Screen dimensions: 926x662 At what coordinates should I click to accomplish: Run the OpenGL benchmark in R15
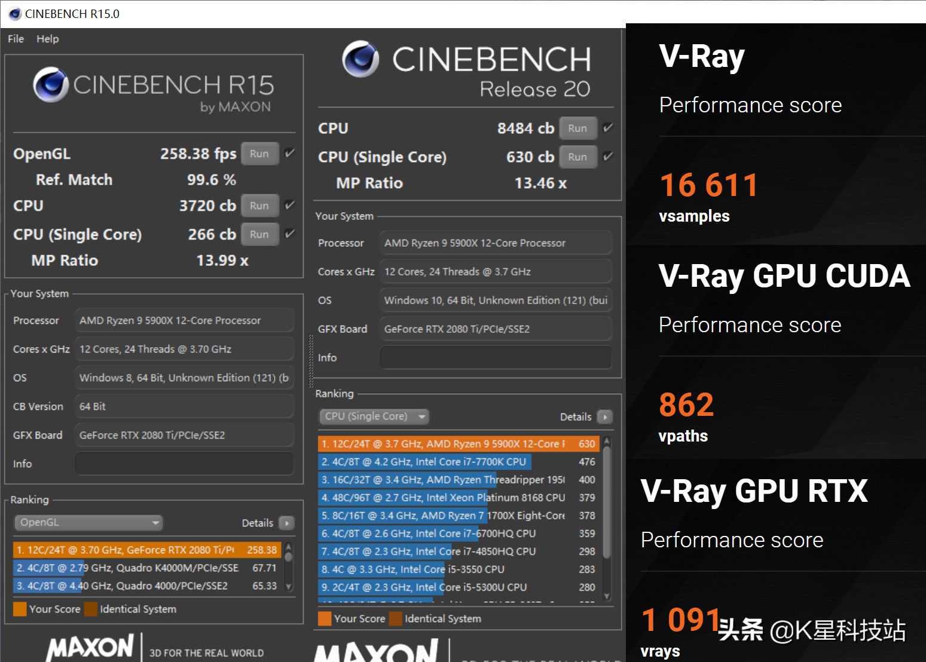[x=259, y=154]
